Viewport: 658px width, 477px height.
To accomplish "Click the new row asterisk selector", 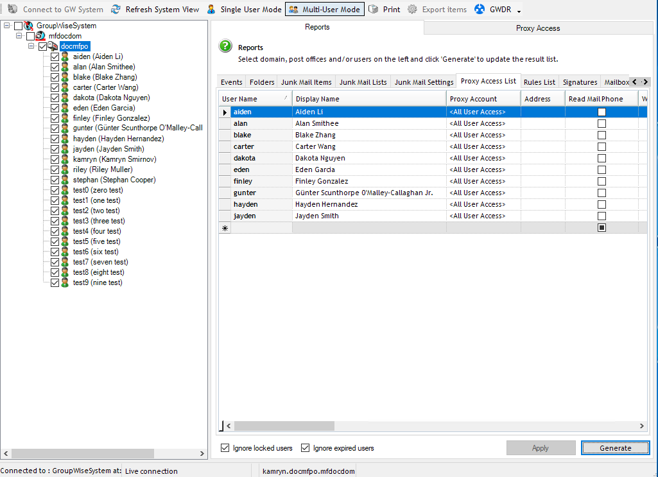I will [225, 228].
